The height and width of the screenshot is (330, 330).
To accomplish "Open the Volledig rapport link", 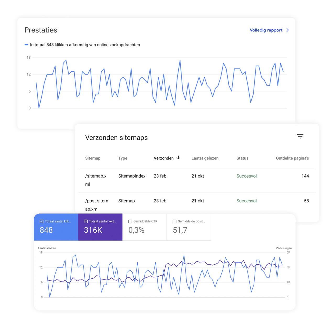I will click(266, 30).
